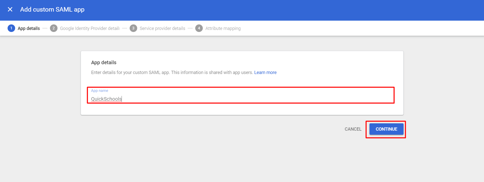Go to Google Identity Provider details step

(85, 28)
